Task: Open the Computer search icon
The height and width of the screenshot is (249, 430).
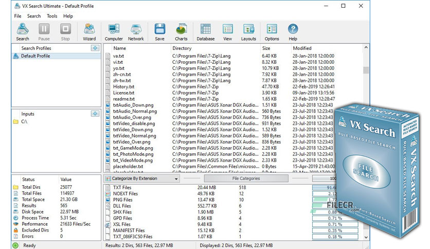Action: point(114,32)
